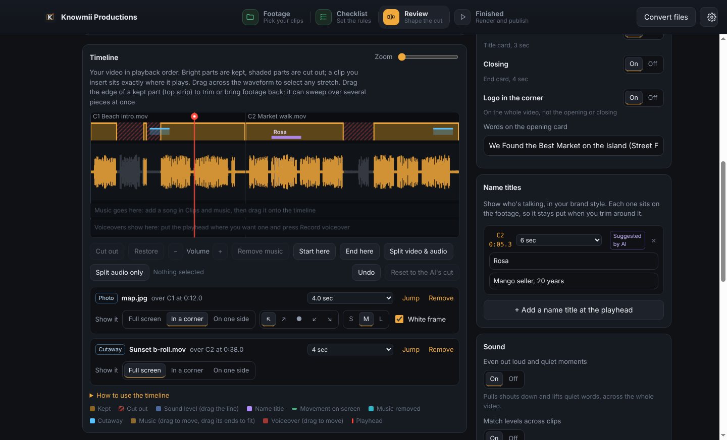The height and width of the screenshot is (440, 727).
Task: Go to the Finished step
Action: pyautogui.click(x=492, y=17)
